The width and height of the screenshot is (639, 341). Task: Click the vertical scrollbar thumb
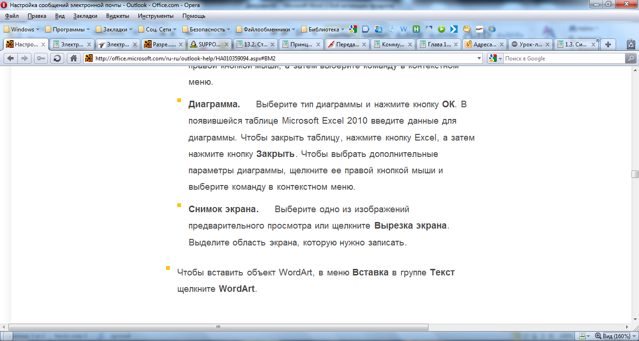(635, 174)
